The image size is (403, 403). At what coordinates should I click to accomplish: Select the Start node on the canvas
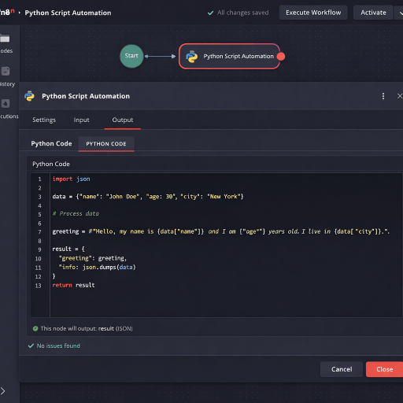(x=131, y=56)
